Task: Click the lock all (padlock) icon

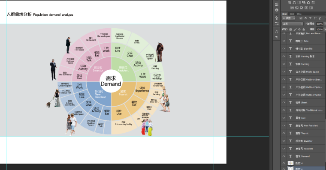Action: (x=304, y=30)
